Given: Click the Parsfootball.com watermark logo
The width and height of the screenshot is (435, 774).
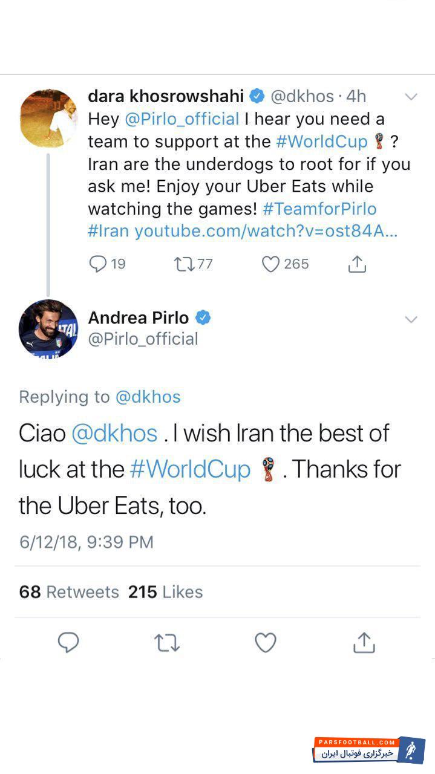Looking at the screenshot, I should click(368, 750).
